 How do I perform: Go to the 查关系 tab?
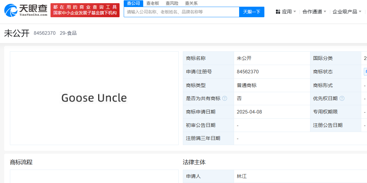point(191,3)
